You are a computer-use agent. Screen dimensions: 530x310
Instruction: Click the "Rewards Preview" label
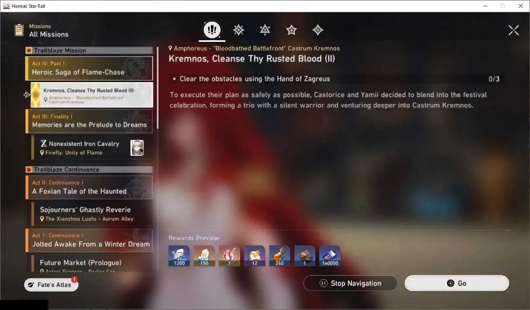click(193, 238)
